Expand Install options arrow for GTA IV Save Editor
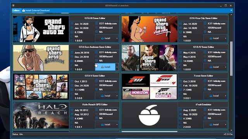This screenshot has width=248, height=139. pos(226,67)
